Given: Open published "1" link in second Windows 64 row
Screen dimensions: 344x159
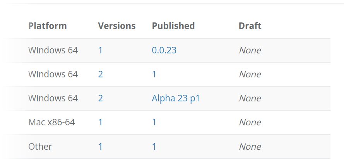Looking at the screenshot, I should pos(154,74).
